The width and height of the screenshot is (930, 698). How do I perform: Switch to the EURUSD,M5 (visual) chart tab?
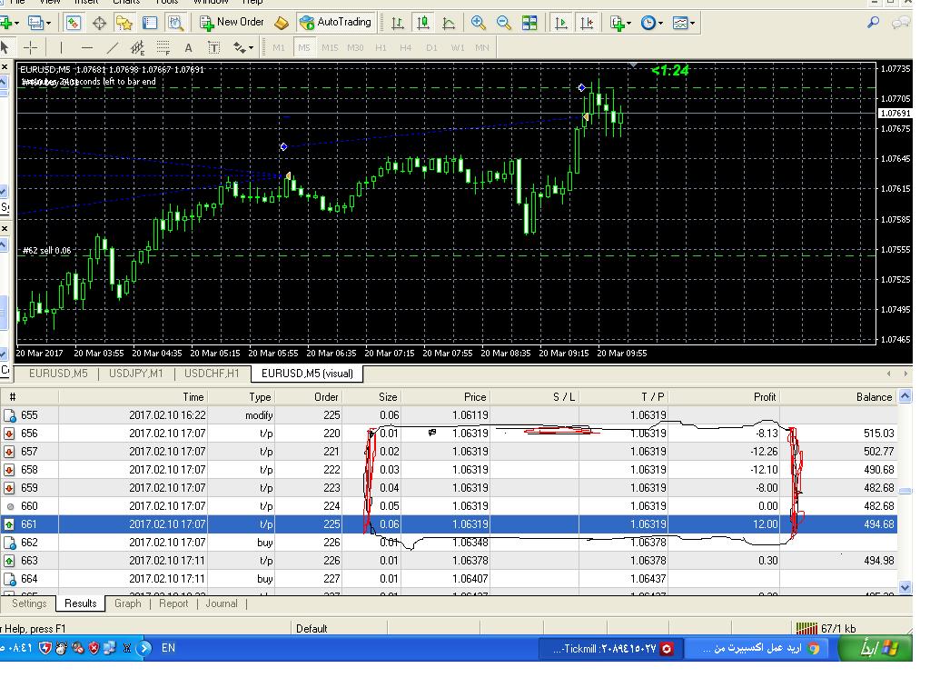pyautogui.click(x=307, y=374)
